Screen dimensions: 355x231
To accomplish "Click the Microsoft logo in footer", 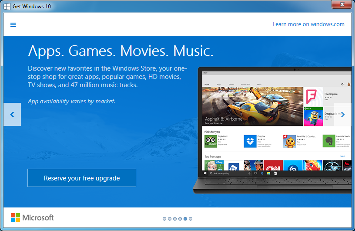I will [32, 217].
